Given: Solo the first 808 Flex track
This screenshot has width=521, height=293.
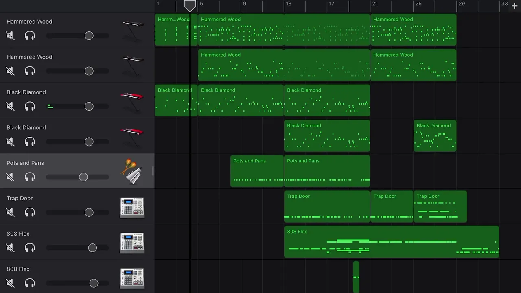Looking at the screenshot, I should (30, 248).
